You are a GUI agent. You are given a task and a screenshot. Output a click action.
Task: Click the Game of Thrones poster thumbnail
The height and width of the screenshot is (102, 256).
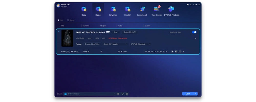[67, 38]
